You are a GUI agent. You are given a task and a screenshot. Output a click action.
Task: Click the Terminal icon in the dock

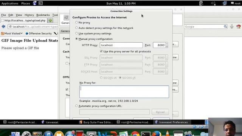[x=146, y=134]
